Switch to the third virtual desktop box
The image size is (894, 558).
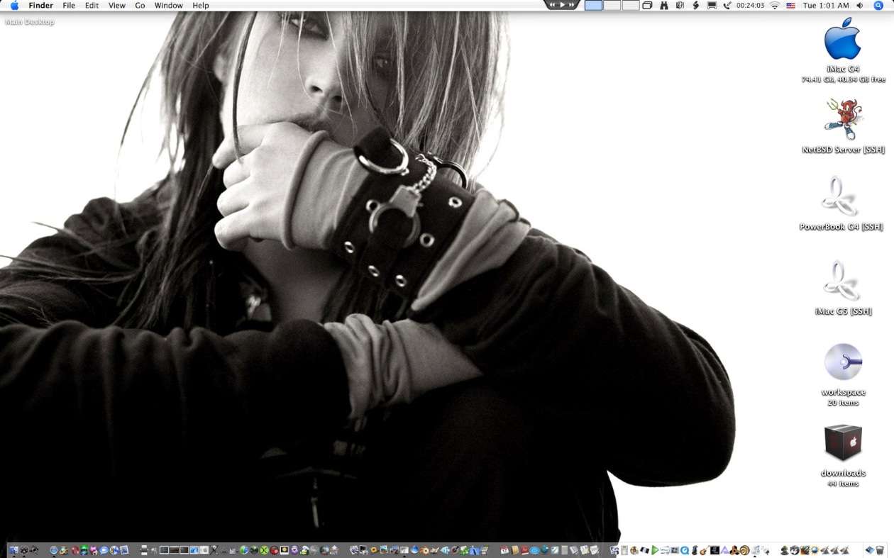pyautogui.click(x=631, y=5)
